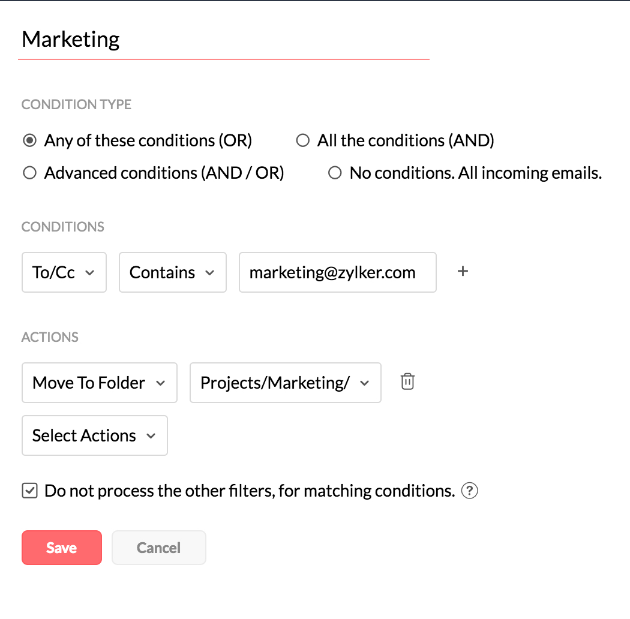Click the chevron arrow beside Select Actions
This screenshot has height=619, width=630.
[151, 436]
